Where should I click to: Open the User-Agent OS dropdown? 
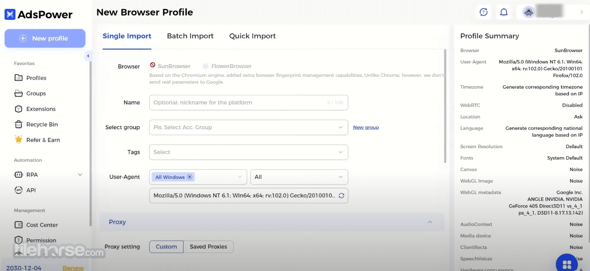click(198, 177)
